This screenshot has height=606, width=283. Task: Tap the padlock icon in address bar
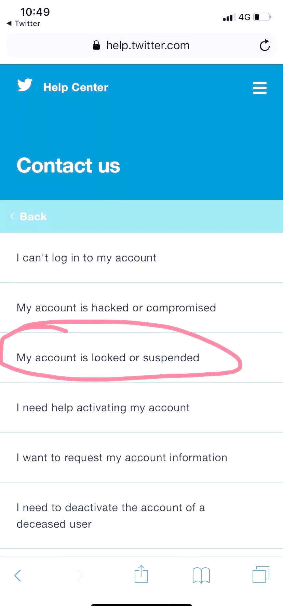click(x=96, y=45)
